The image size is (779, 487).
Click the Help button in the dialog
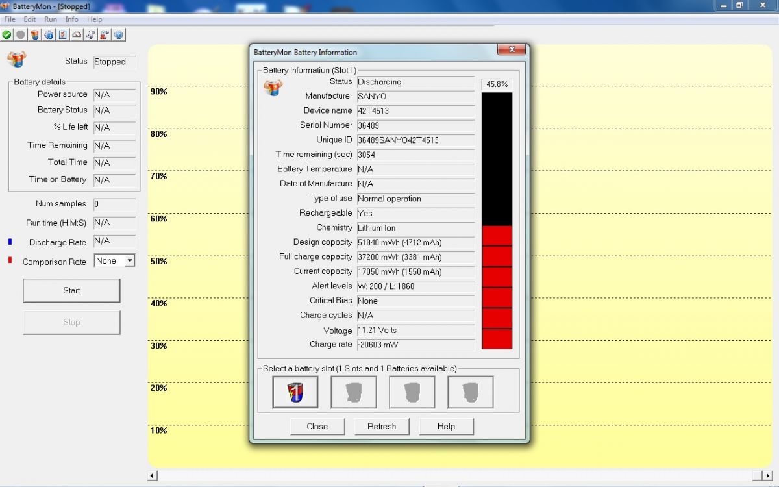click(446, 427)
